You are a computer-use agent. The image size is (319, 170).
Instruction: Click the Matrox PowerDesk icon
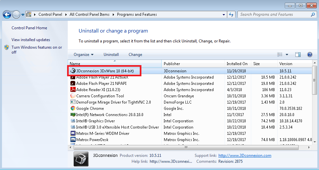(x=73, y=140)
